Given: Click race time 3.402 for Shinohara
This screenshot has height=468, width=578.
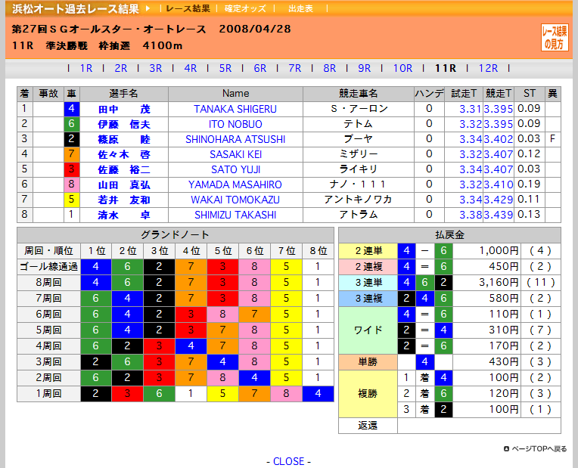Looking at the screenshot, I should (499, 139).
